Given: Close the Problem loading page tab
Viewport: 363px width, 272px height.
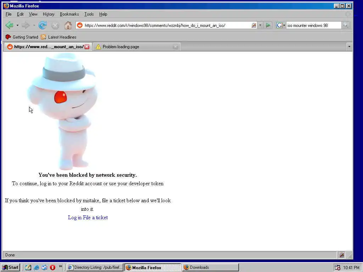Looking at the screenshot, I should pos(175,47).
